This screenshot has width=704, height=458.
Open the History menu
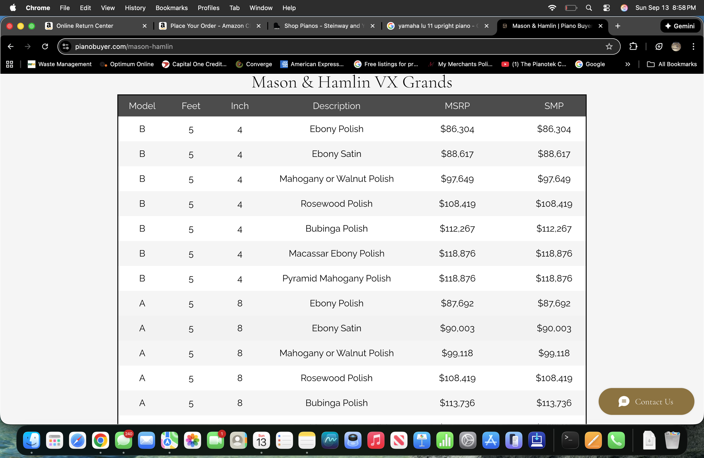(135, 8)
